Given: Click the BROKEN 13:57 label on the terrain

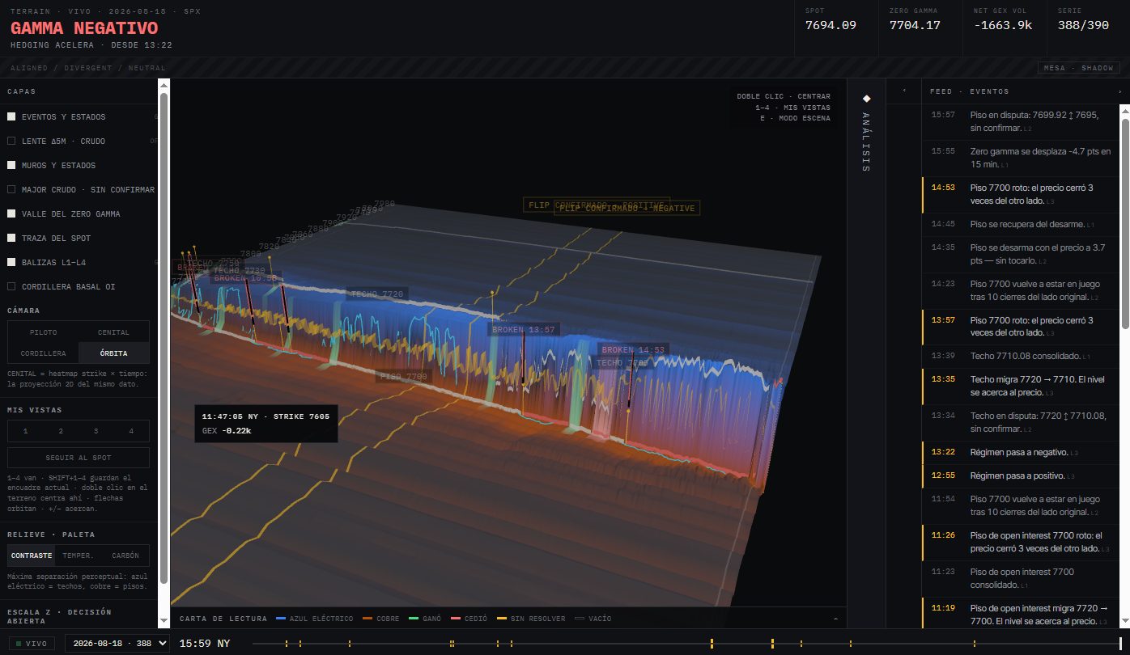Looking at the screenshot, I should pyautogui.click(x=525, y=330).
